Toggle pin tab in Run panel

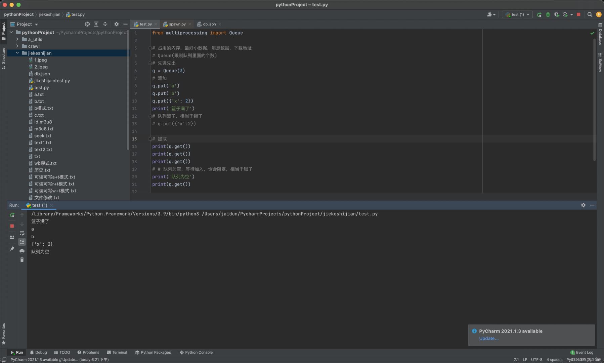[12, 249]
